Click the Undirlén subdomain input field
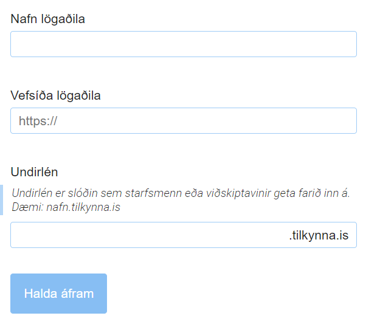 [146, 235]
